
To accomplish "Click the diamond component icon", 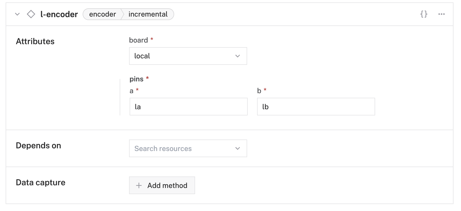I will click(x=31, y=14).
